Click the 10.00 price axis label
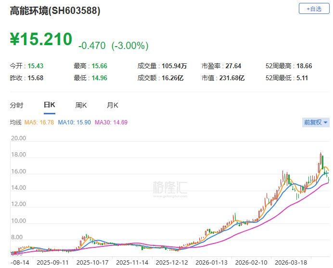 [x=18, y=221]
